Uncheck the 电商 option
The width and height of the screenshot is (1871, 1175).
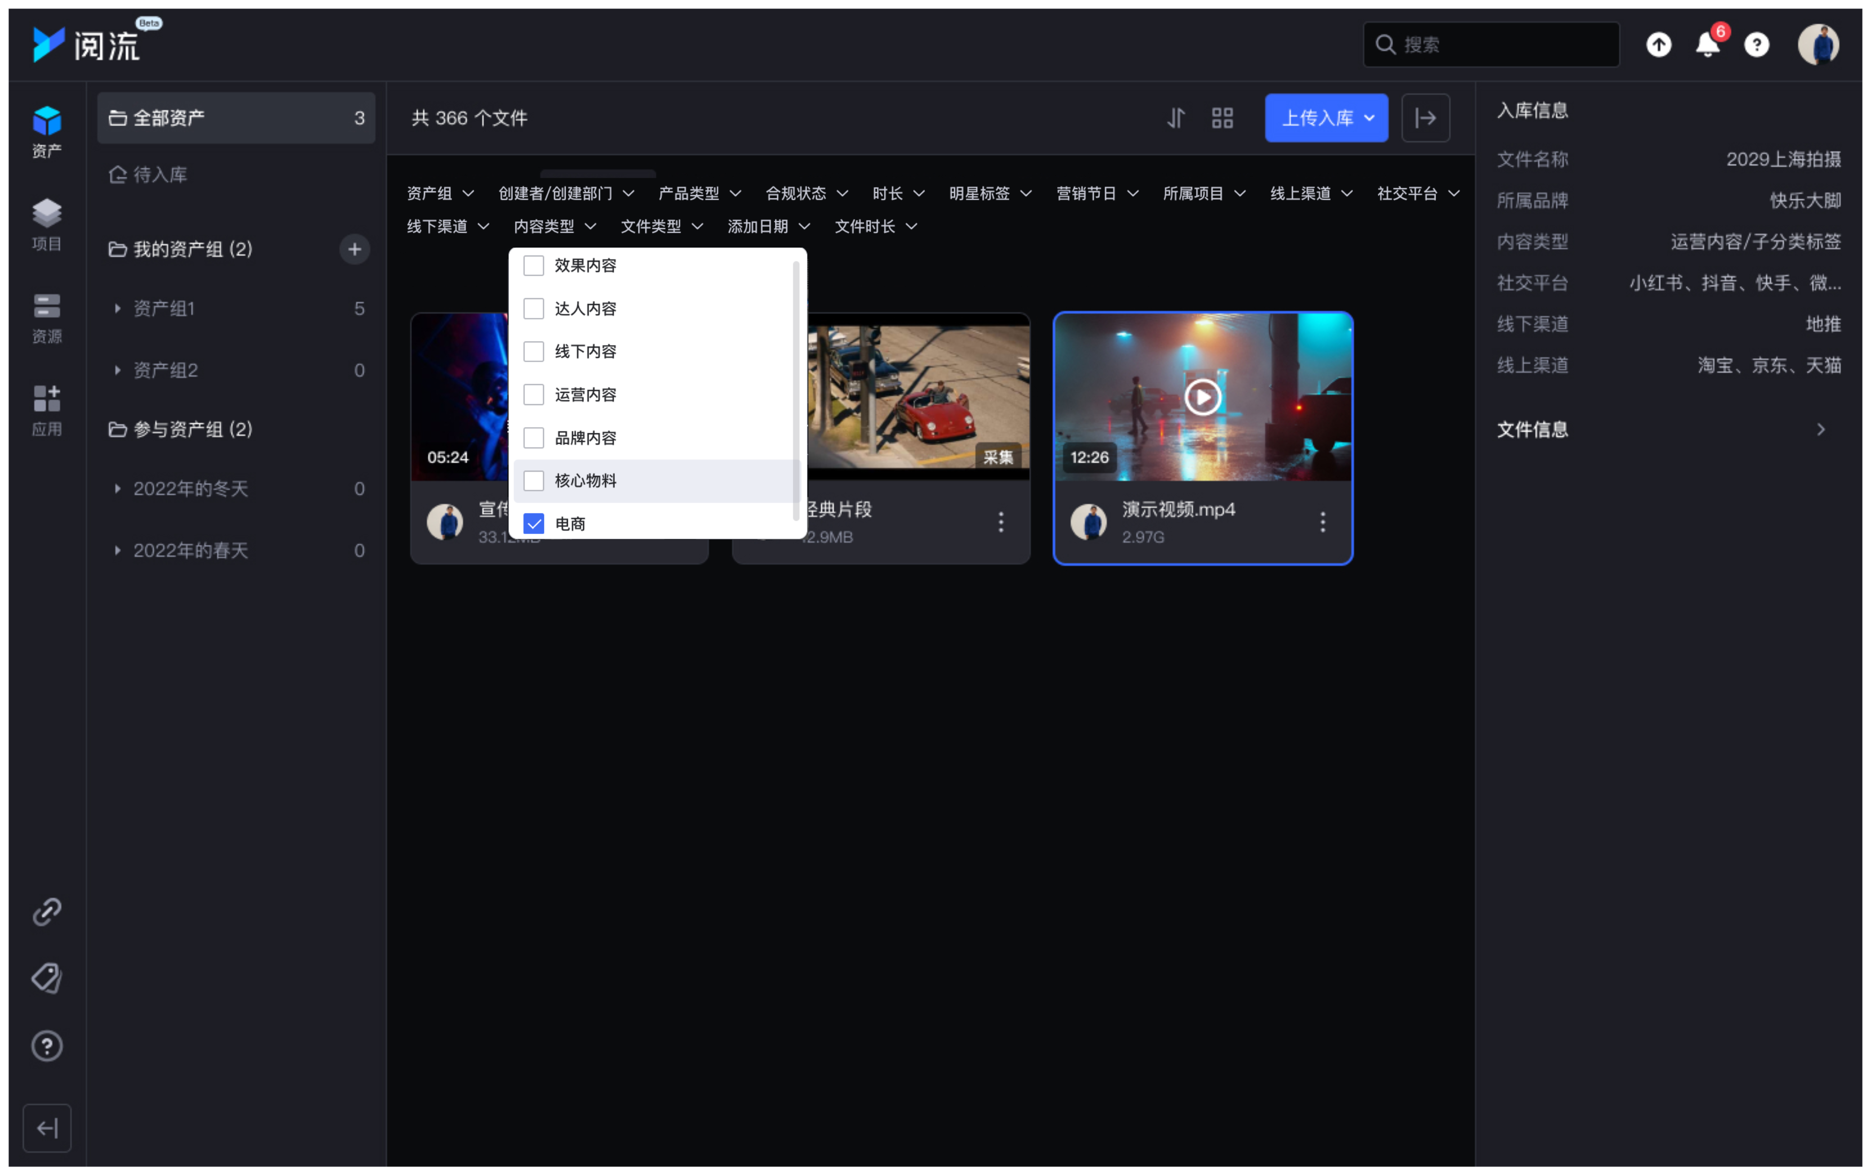click(x=534, y=523)
